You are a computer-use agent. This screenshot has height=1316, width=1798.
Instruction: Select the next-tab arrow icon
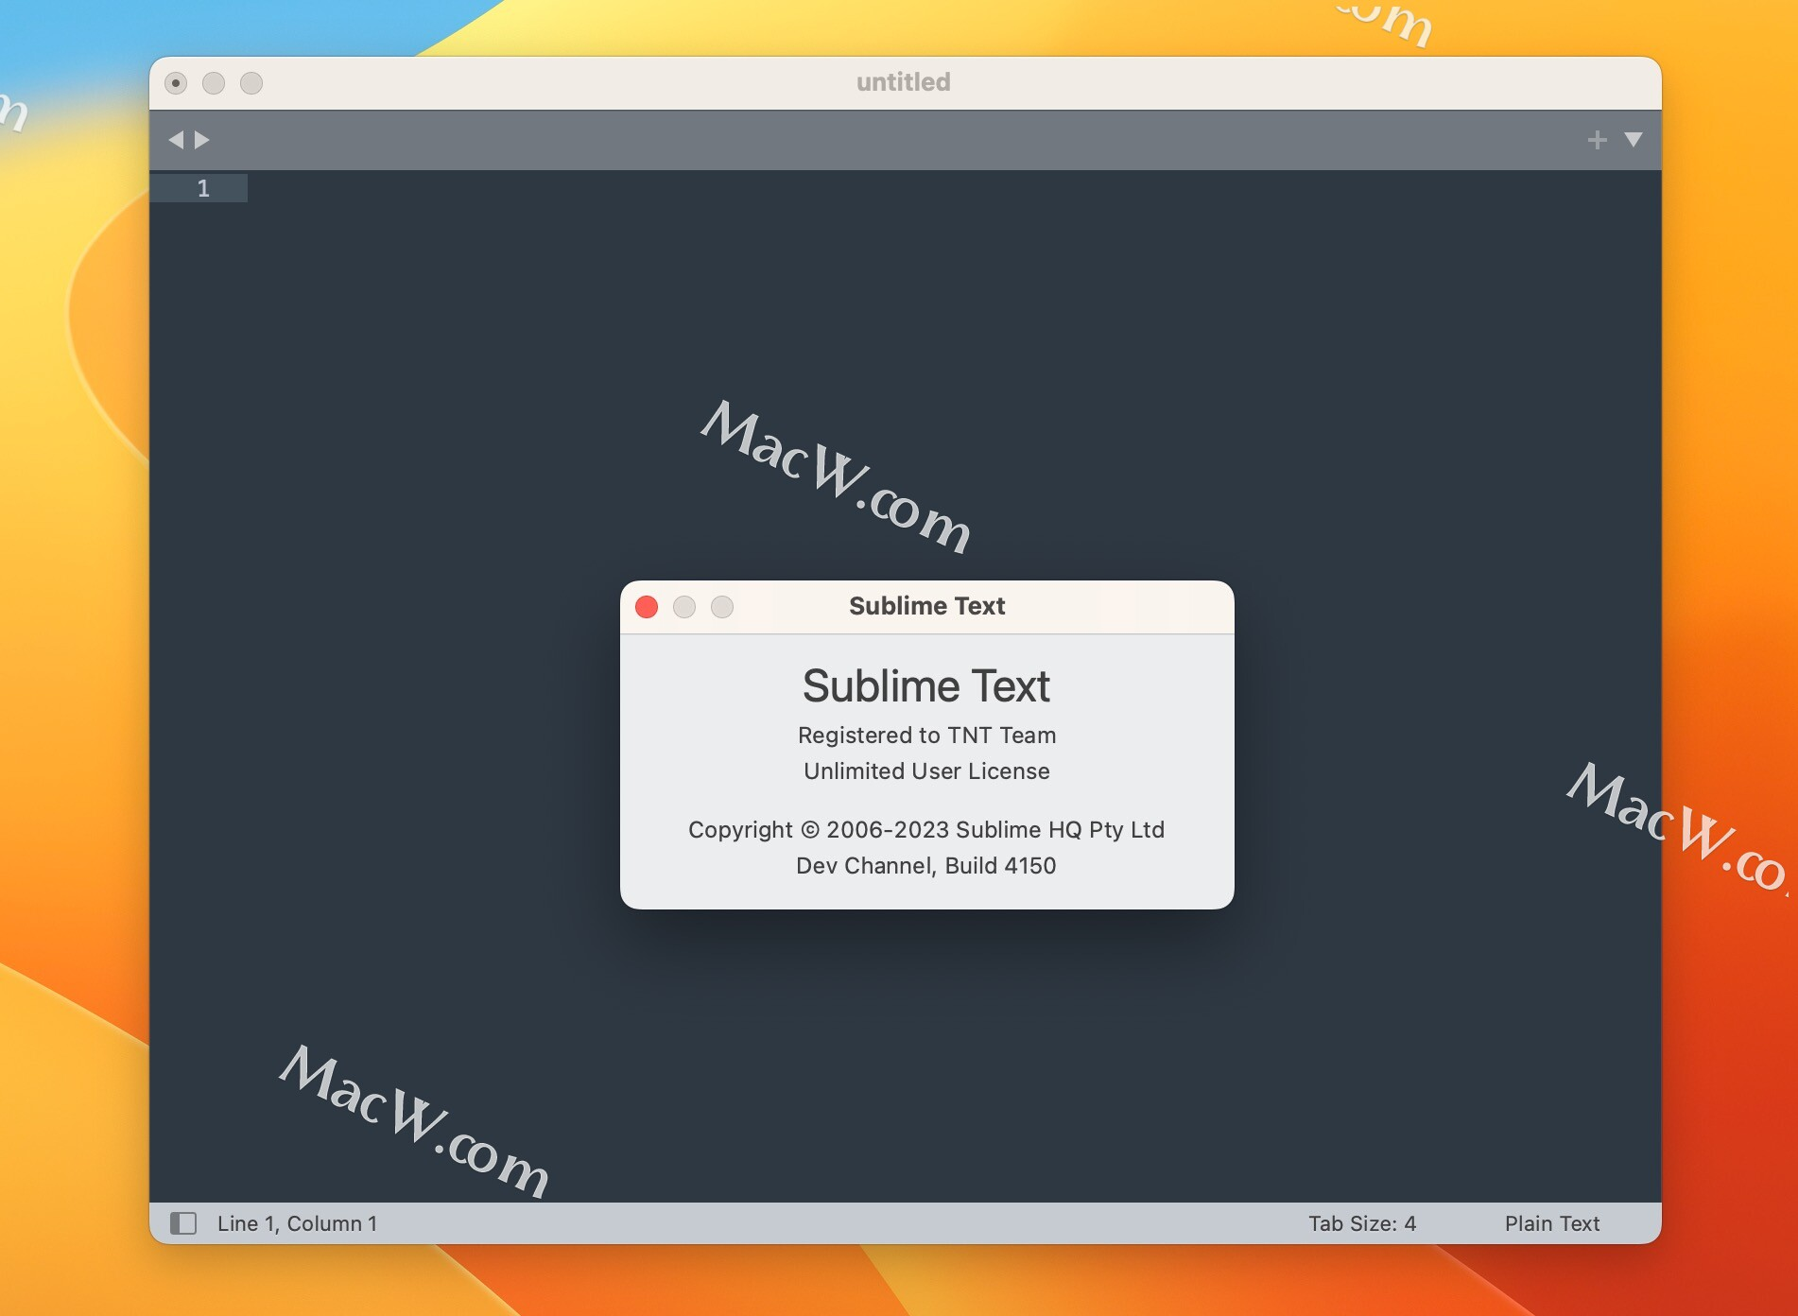click(200, 139)
